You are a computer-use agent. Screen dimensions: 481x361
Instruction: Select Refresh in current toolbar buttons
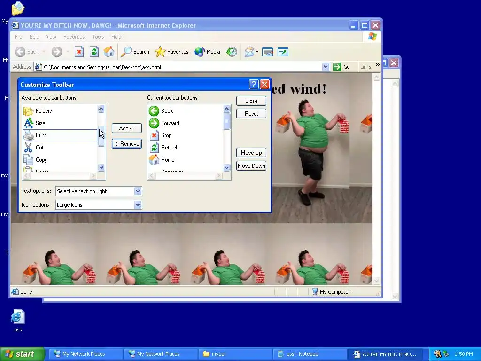click(185, 148)
